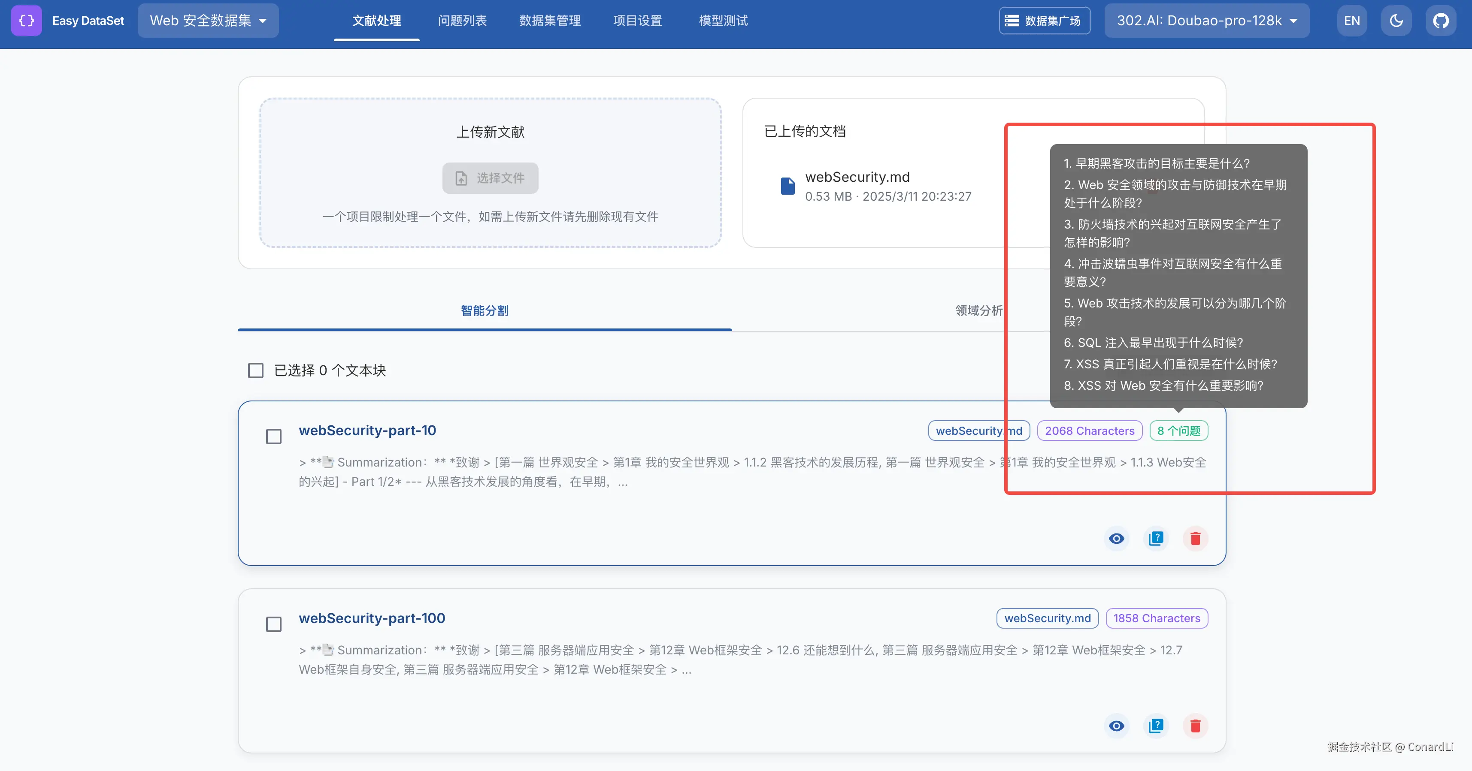Switch to the 领域分析 tab
Screen dimensions: 1472x771
[979, 310]
